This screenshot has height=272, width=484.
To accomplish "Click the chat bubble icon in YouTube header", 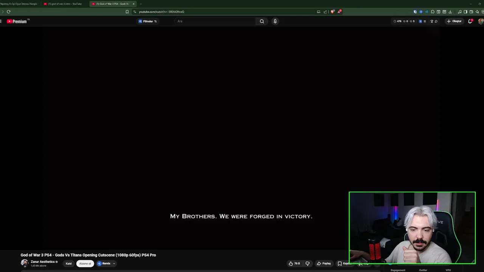I will point(436,22).
